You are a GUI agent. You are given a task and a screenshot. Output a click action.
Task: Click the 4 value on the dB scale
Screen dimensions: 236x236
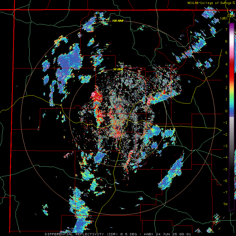(x=226, y=65)
